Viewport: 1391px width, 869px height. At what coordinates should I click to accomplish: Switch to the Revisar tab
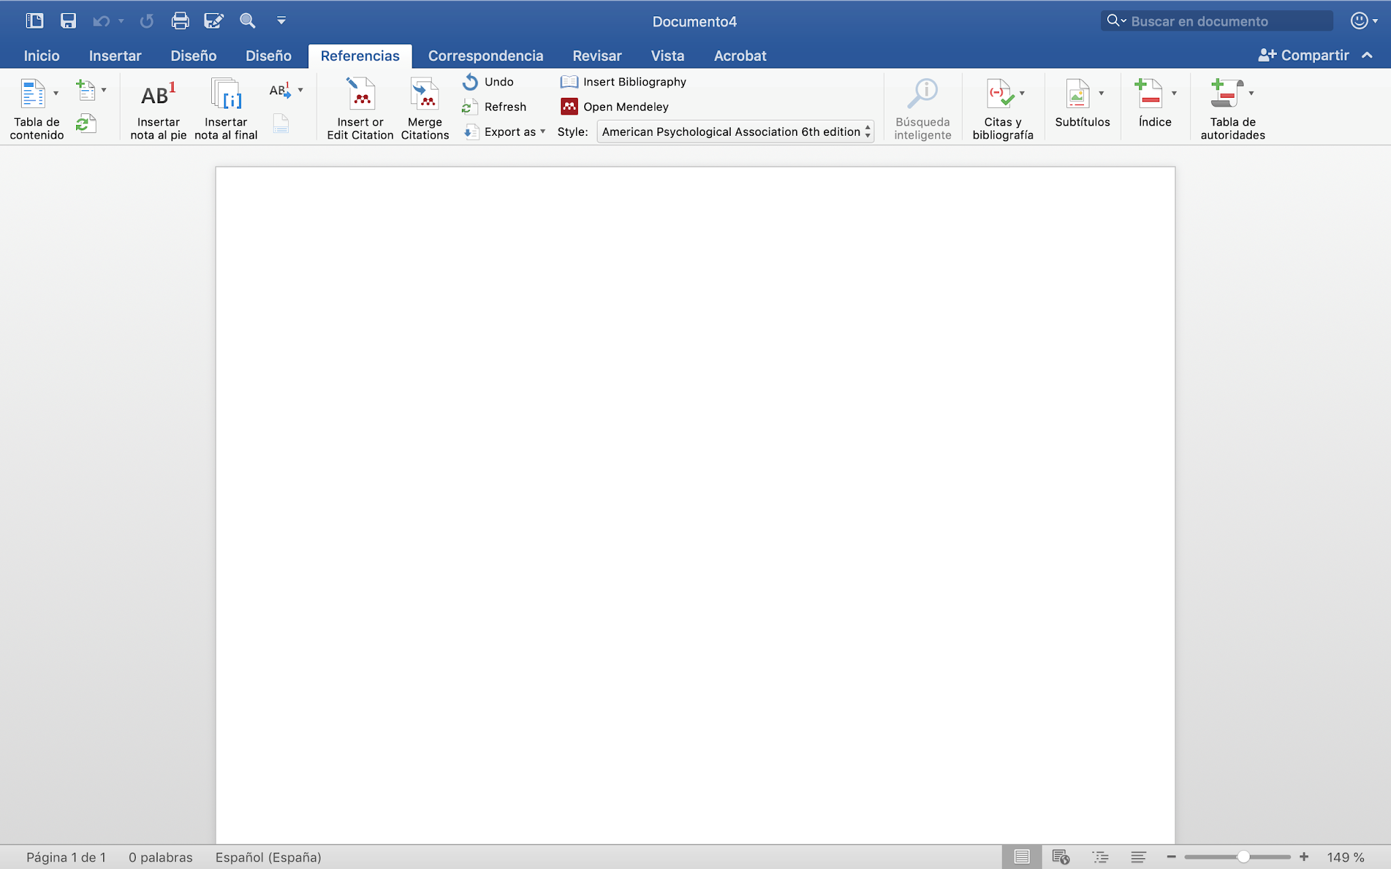pyautogui.click(x=596, y=56)
